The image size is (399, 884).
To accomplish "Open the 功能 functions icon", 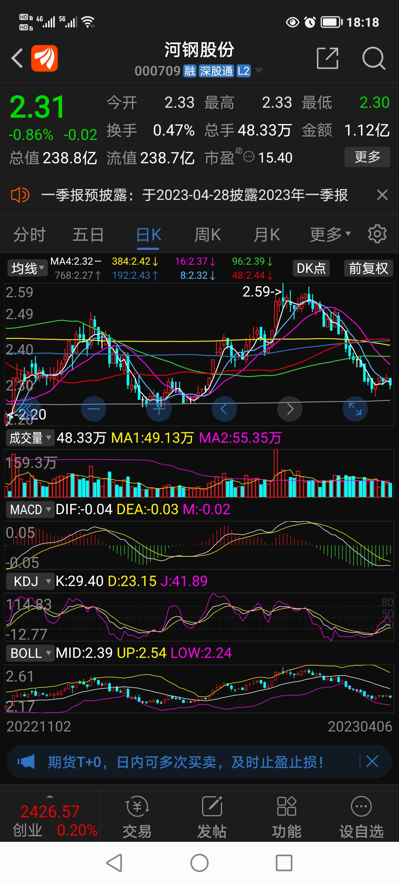I will (x=287, y=817).
